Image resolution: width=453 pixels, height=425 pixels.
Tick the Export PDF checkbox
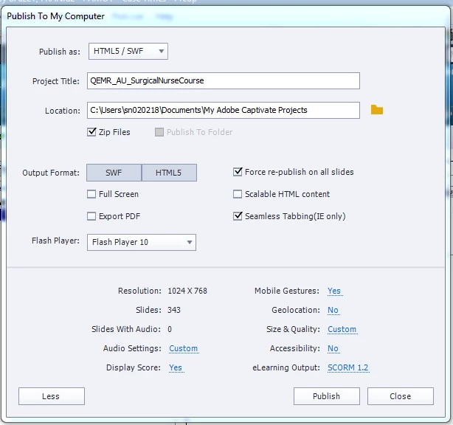coord(91,216)
